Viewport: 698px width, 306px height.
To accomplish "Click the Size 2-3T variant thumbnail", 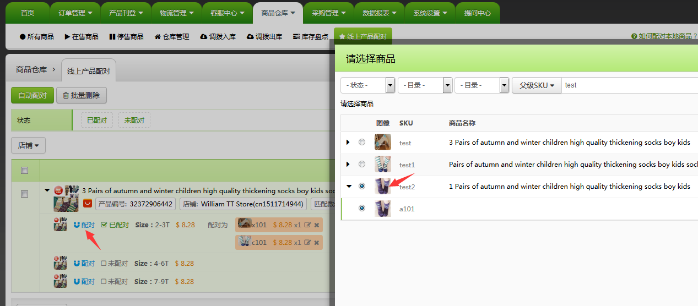I will tap(60, 225).
